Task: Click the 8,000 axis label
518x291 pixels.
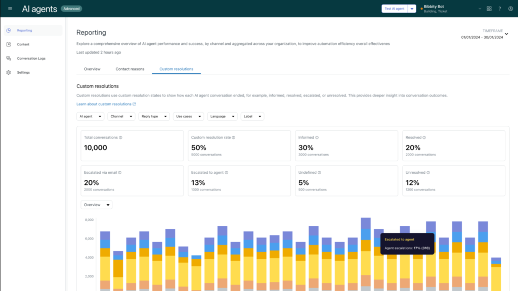Action: [x=89, y=220]
